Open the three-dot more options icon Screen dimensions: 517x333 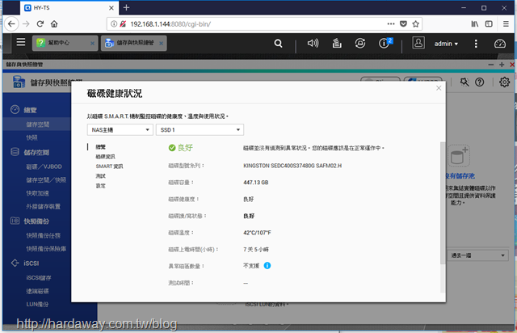(x=476, y=44)
